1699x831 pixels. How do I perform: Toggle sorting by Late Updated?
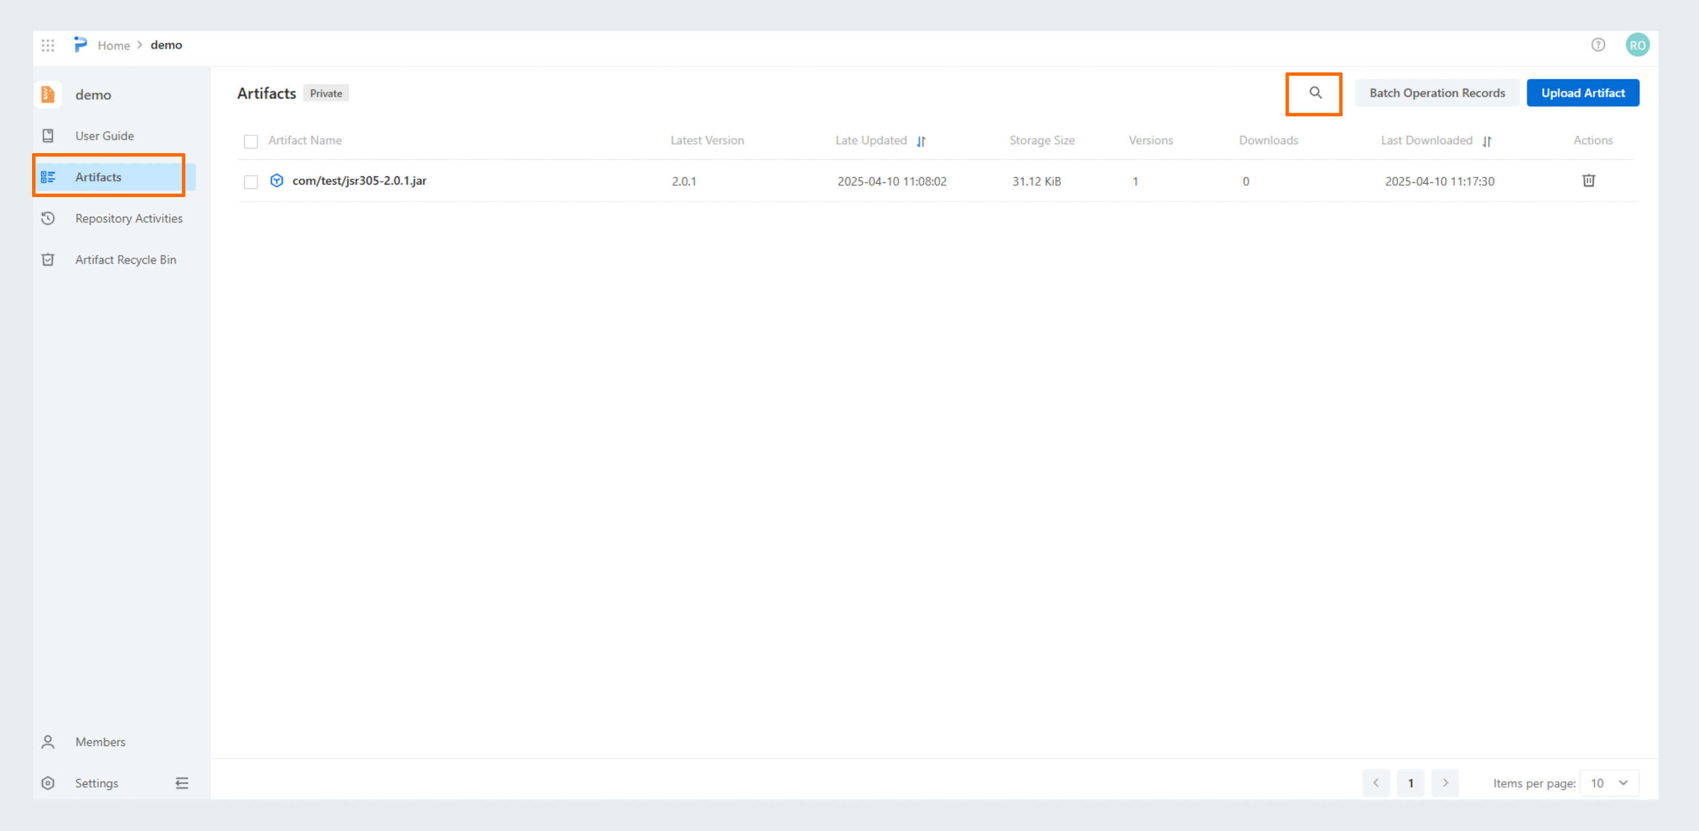click(x=921, y=140)
